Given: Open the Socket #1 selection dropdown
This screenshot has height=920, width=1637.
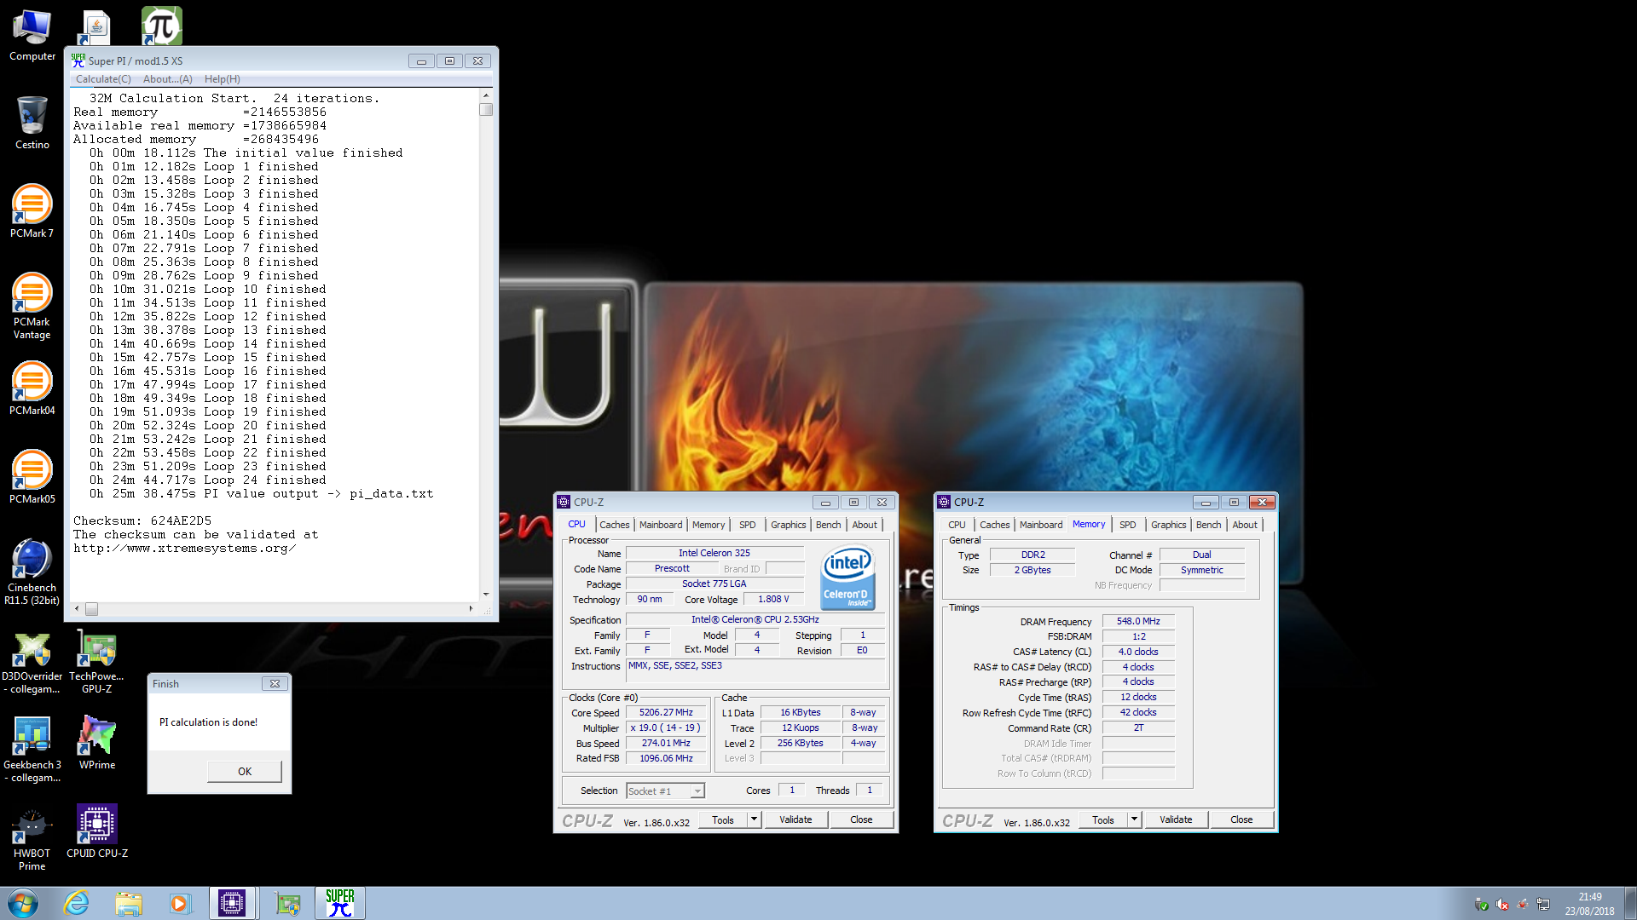Looking at the screenshot, I should [665, 791].
